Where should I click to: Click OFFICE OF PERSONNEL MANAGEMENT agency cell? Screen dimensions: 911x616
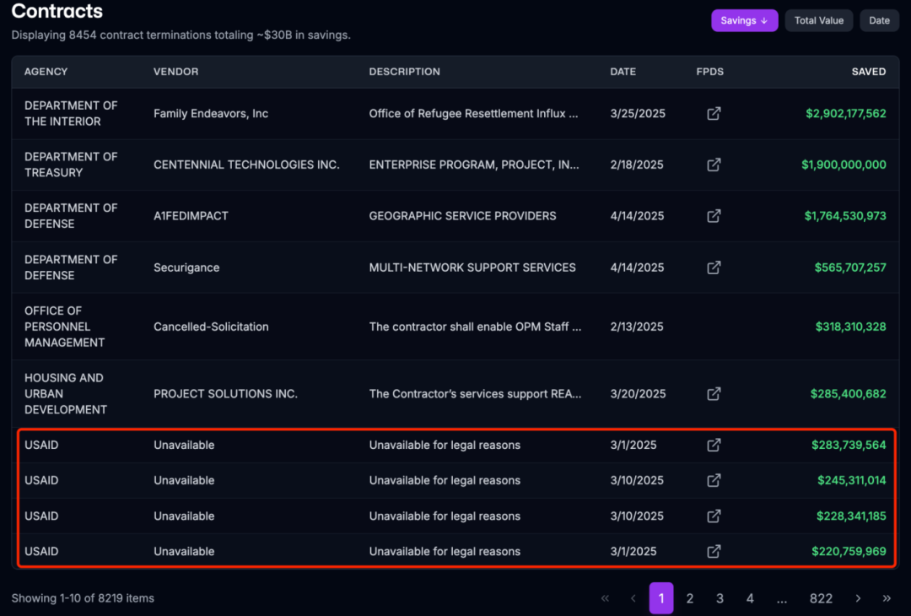64,327
